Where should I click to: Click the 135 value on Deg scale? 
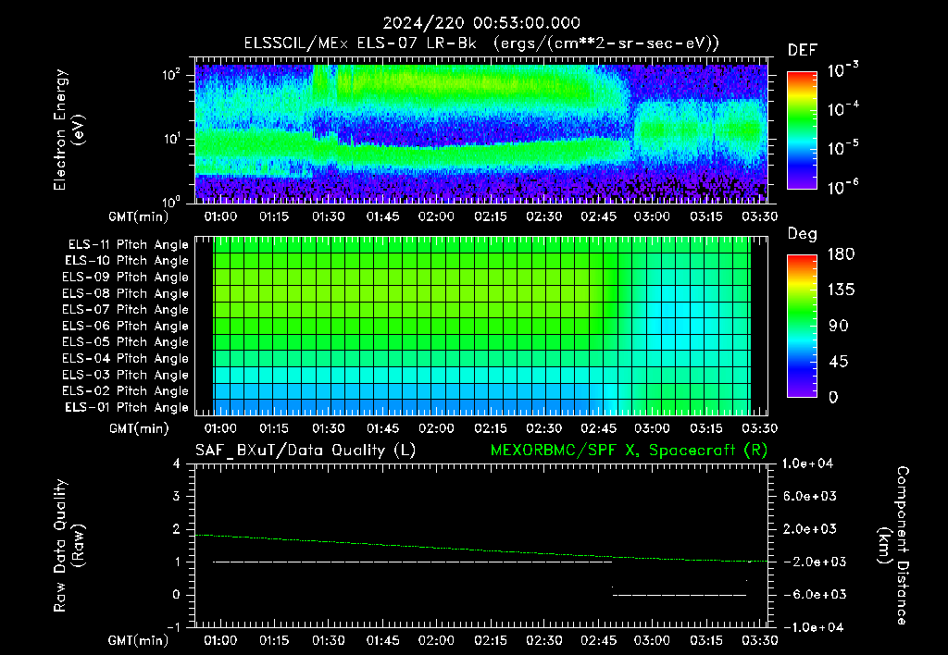(841, 290)
